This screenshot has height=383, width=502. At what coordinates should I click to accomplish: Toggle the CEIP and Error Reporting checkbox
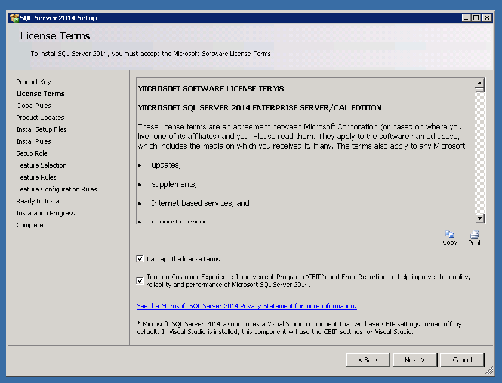click(140, 280)
